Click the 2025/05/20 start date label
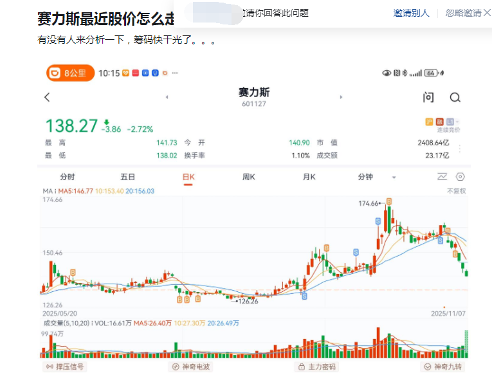 coord(60,313)
